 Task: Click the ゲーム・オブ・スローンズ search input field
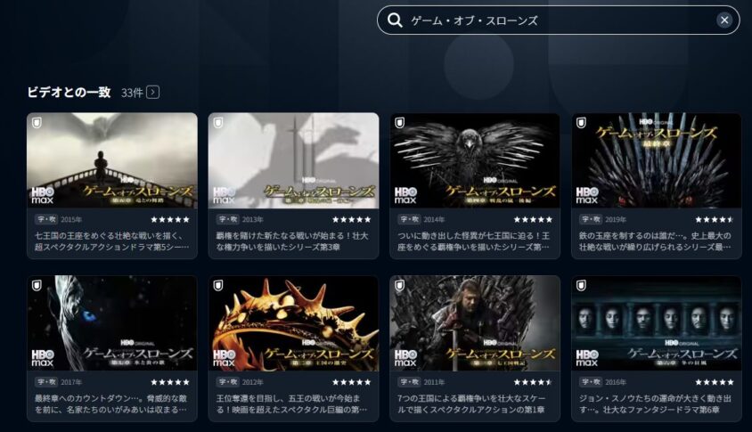coord(559,20)
